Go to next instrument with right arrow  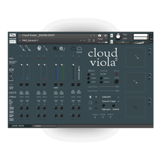(x=94, y=36)
